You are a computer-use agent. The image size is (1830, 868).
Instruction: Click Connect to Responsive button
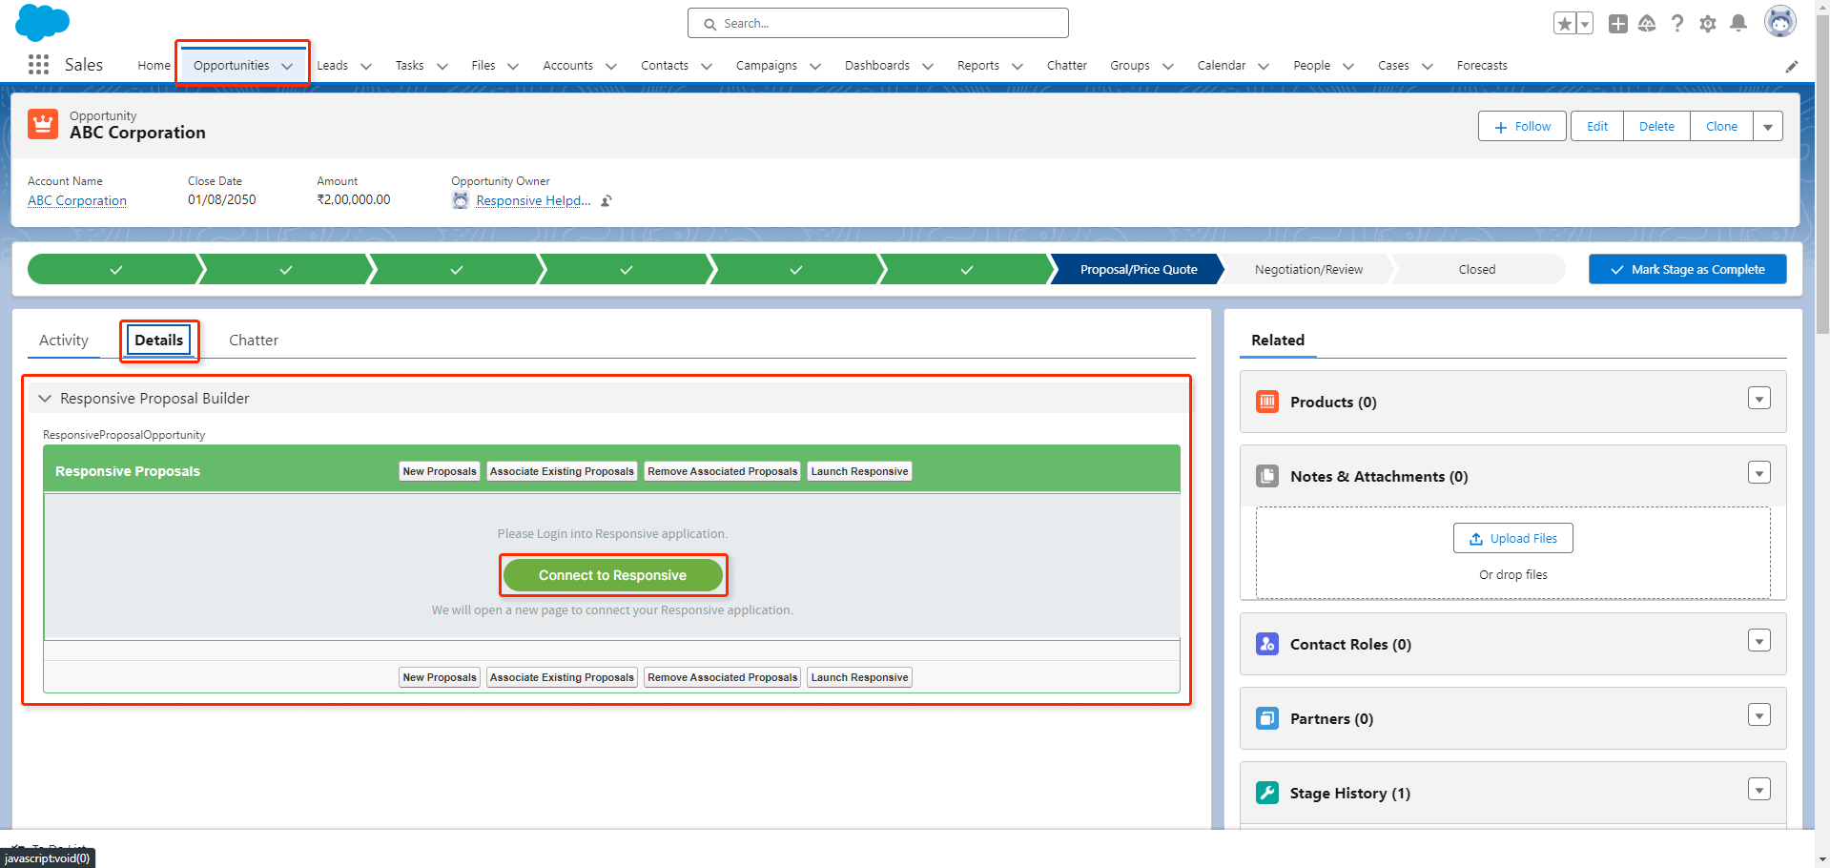tap(612, 575)
